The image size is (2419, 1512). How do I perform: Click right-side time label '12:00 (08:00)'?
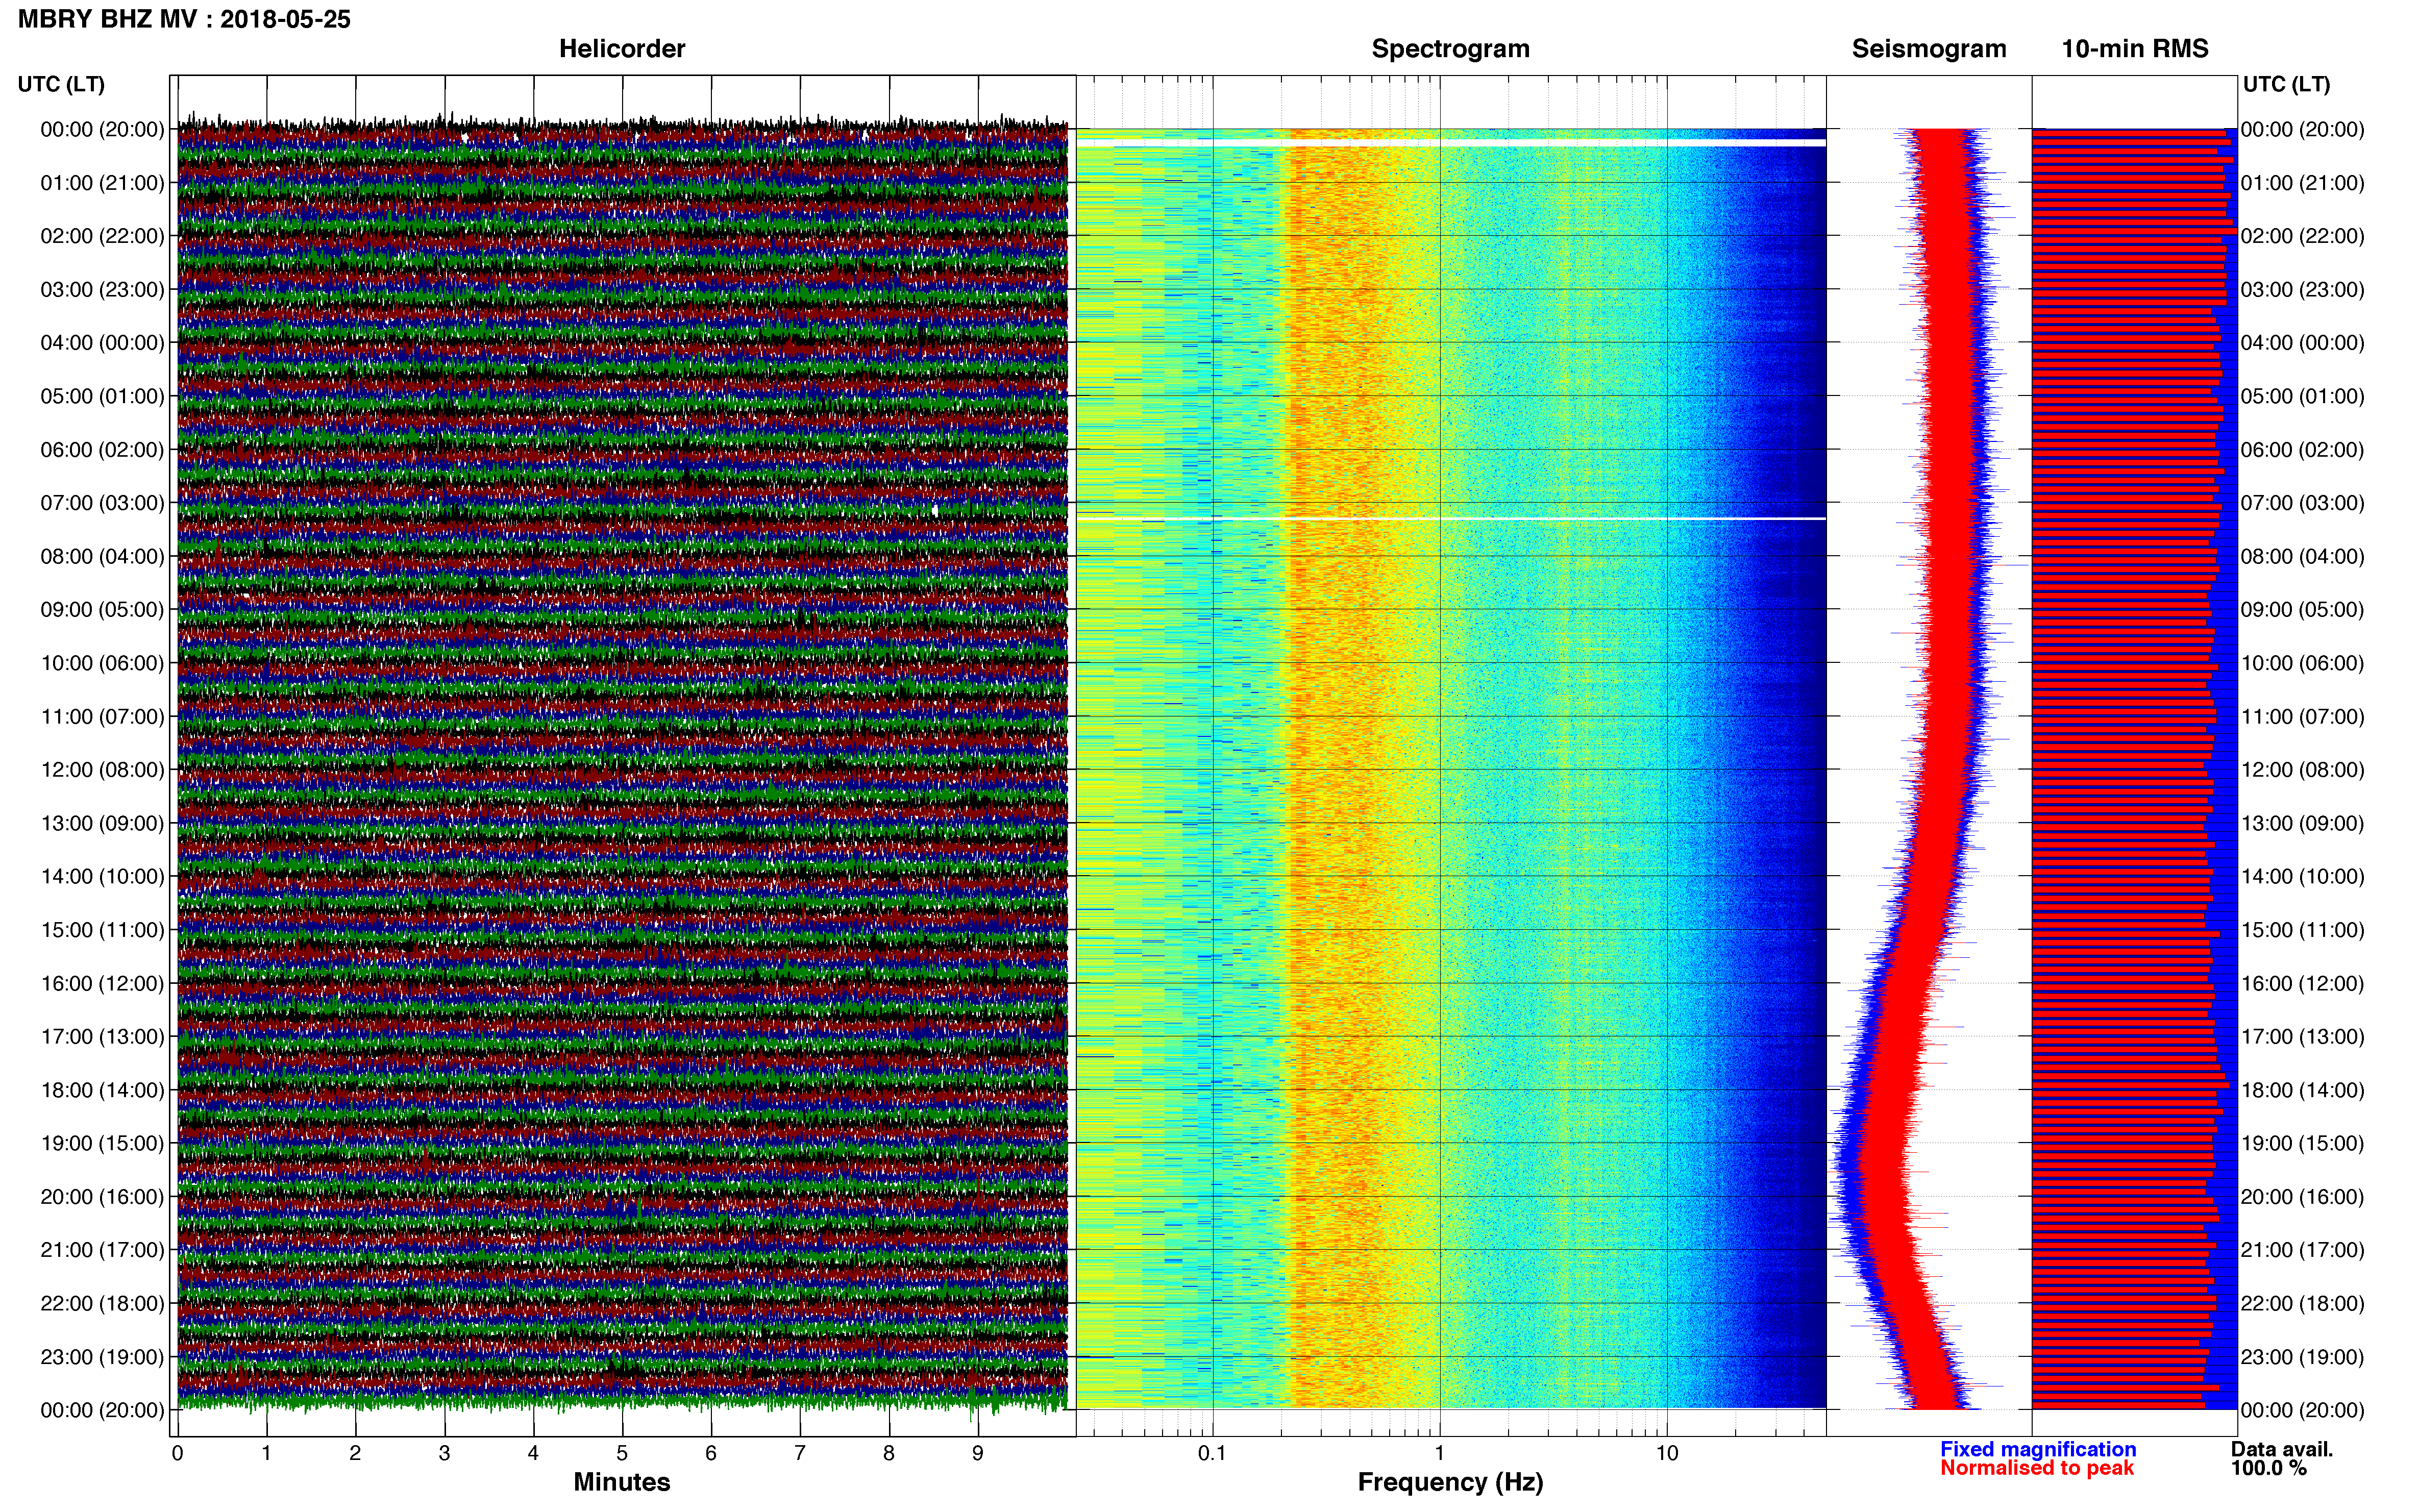2302,770
